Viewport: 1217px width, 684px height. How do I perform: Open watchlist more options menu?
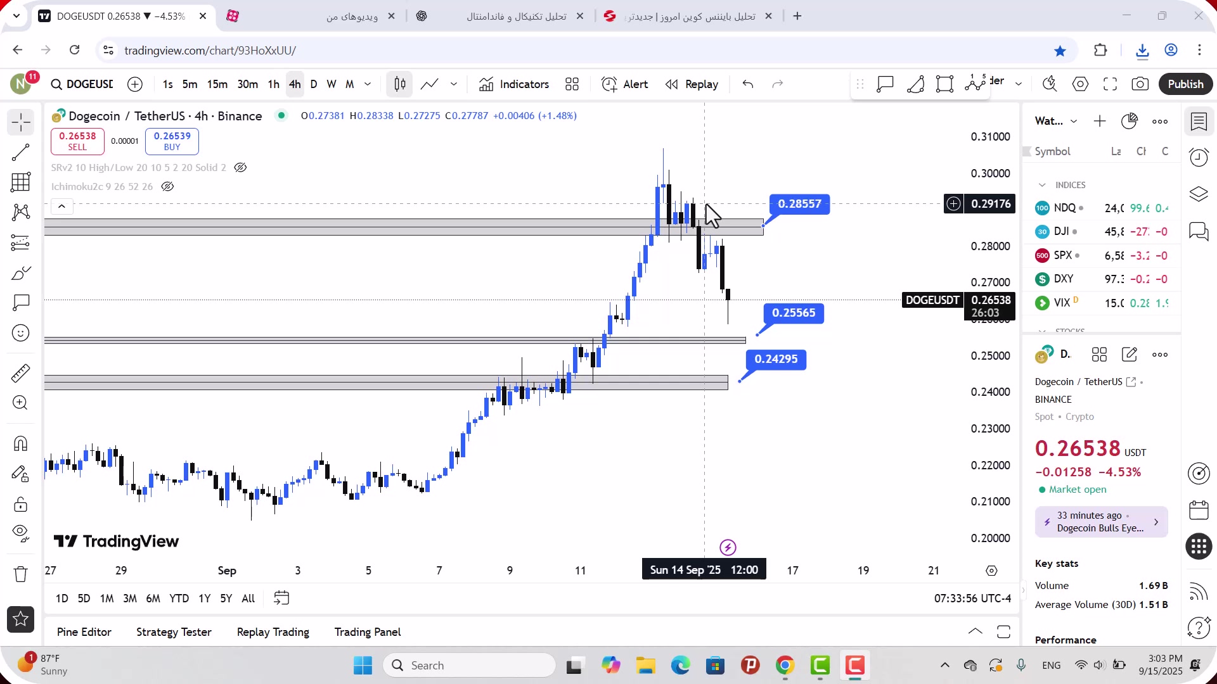tap(1160, 122)
